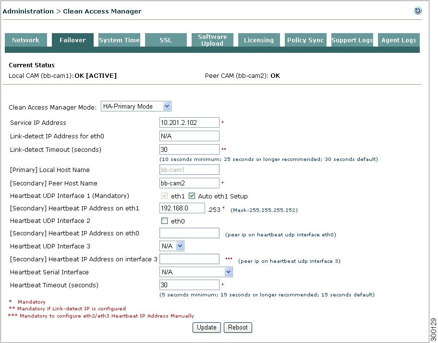Image resolution: width=438 pixels, height=343 pixels.
Task: Click the Clean Access Manager heading text
Action: pyautogui.click(x=102, y=12)
